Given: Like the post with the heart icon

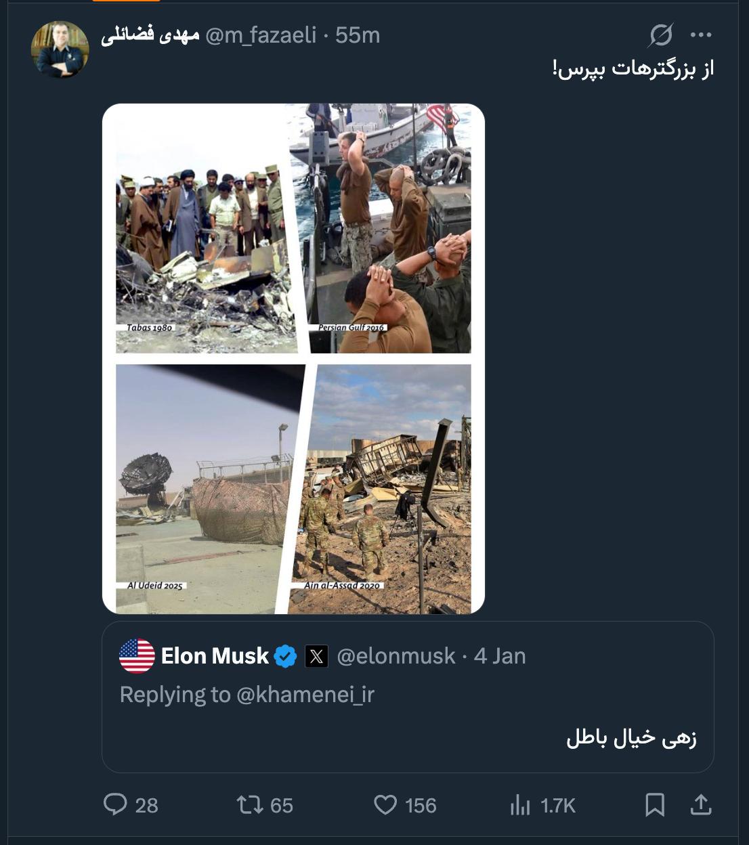Looking at the screenshot, I should point(385,805).
